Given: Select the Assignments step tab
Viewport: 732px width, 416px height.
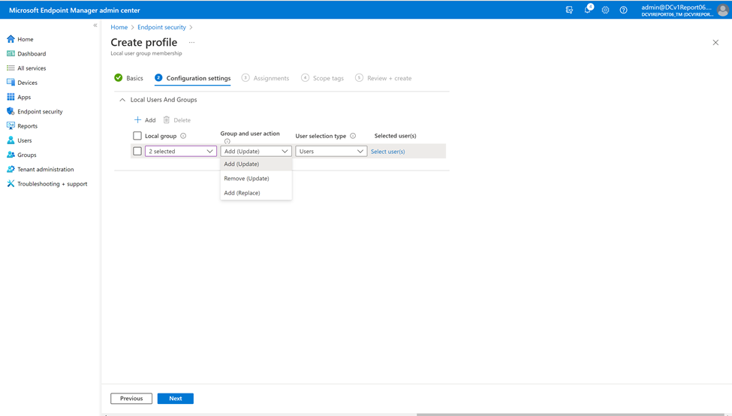Looking at the screenshot, I should 265,78.
